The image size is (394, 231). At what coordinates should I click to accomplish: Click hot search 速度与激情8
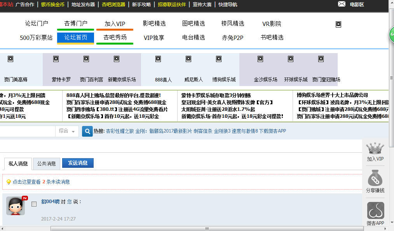pos(245,131)
